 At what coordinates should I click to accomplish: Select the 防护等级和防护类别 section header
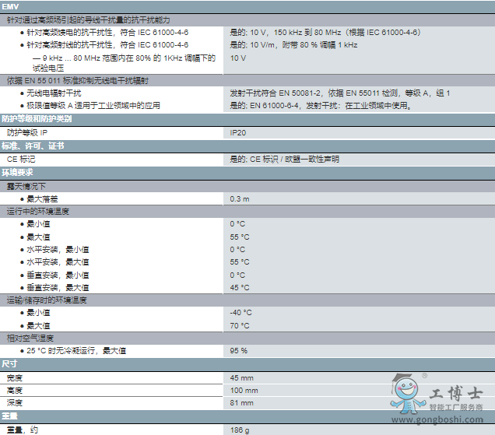click(37, 119)
